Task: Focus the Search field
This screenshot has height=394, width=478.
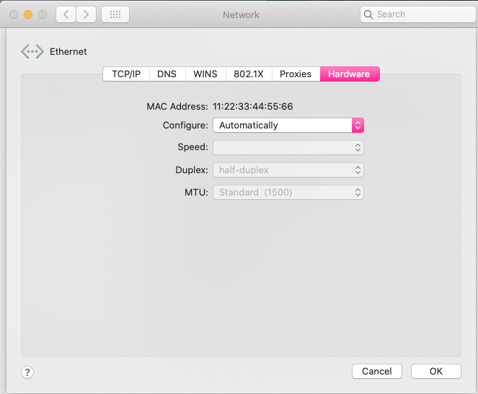Action: coord(418,14)
